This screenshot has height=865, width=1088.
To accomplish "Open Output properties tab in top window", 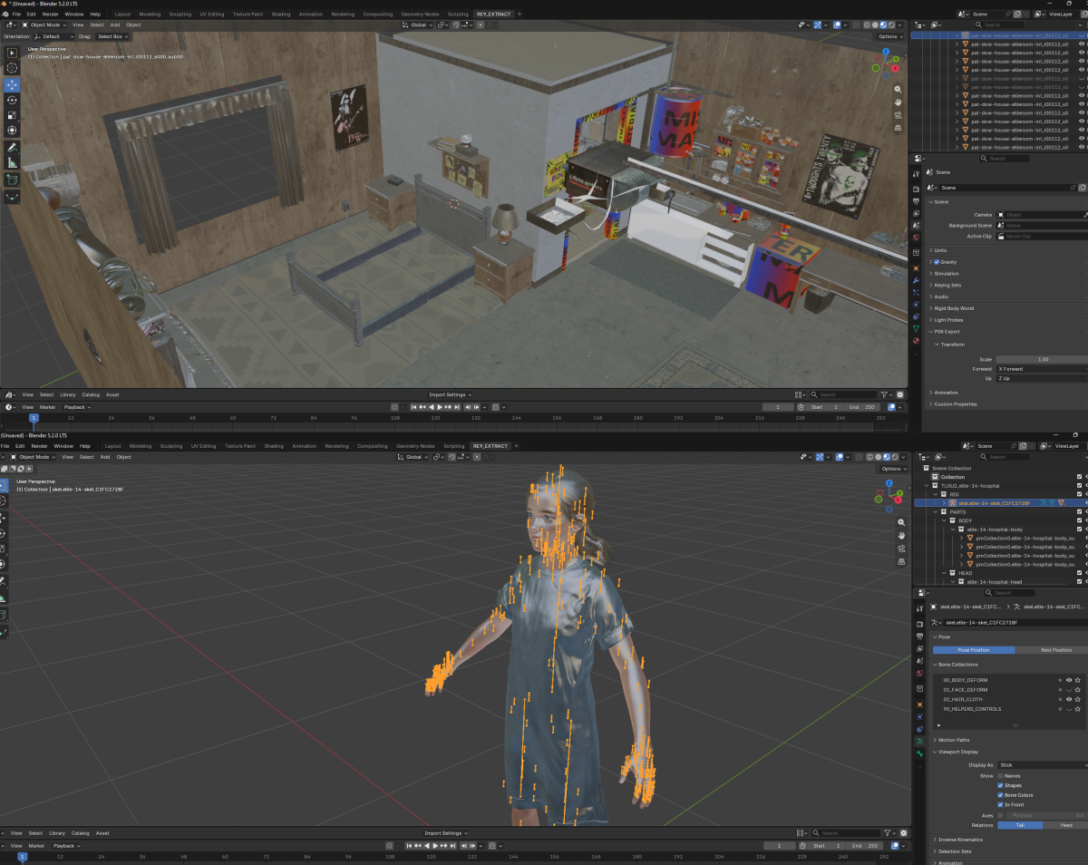I will [x=917, y=199].
